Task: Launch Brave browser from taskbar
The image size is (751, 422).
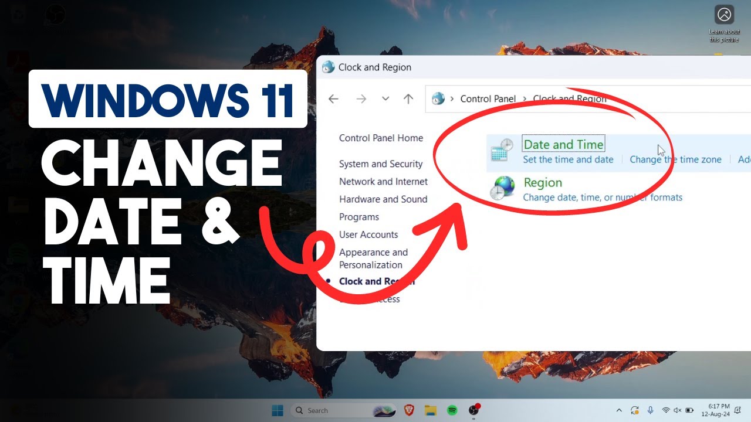Action: click(x=409, y=410)
